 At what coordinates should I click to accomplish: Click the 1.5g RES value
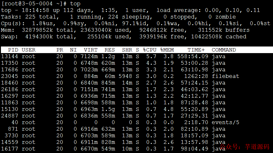point(108,109)
